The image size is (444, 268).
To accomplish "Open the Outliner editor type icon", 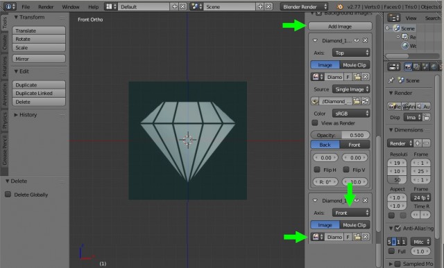I will click(393, 18).
